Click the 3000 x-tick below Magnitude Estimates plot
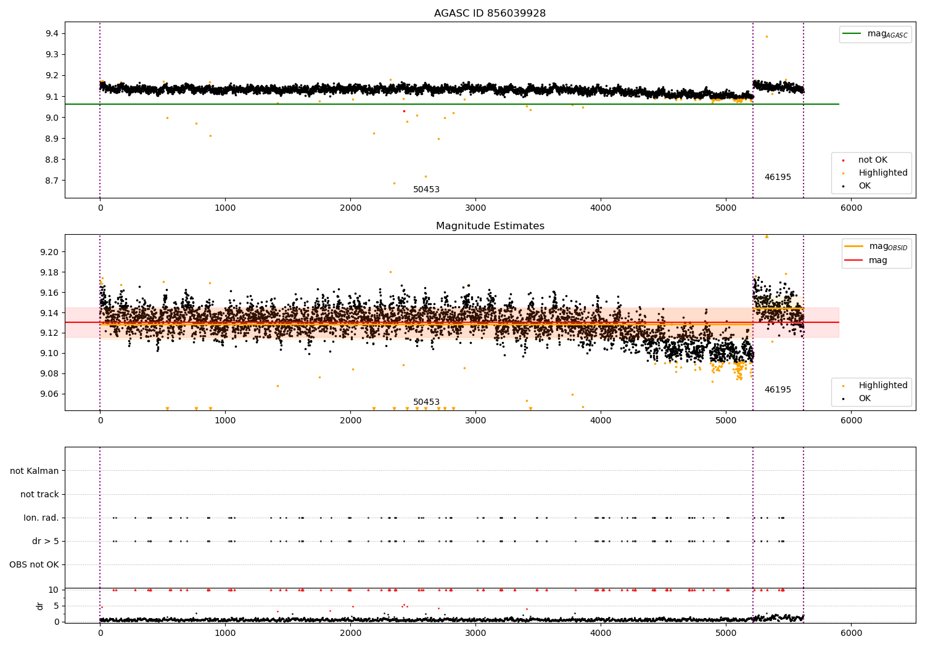Image resolution: width=925 pixels, height=647 pixels. 475,421
